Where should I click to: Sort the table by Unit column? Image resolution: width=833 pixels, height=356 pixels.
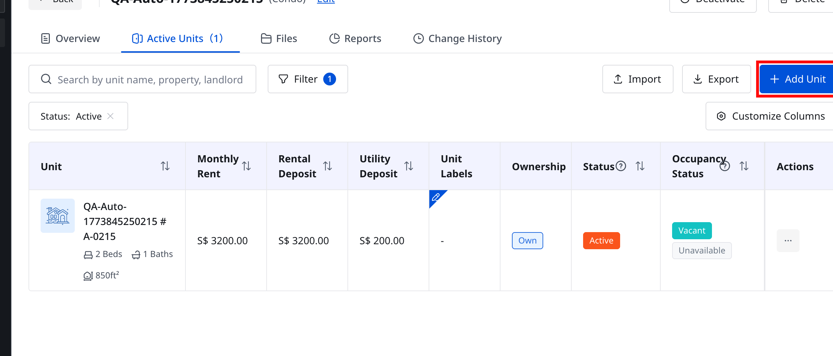point(165,166)
